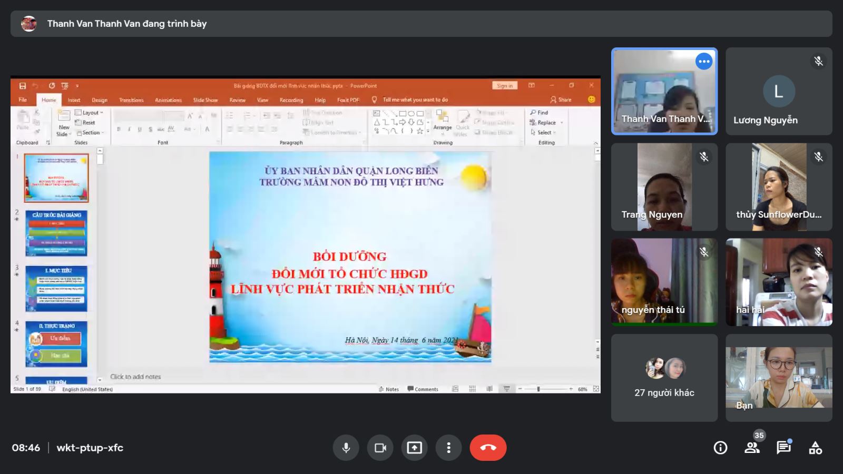Expand the Layout dropdown in Slides group
Image resolution: width=843 pixels, height=474 pixels.
point(90,113)
